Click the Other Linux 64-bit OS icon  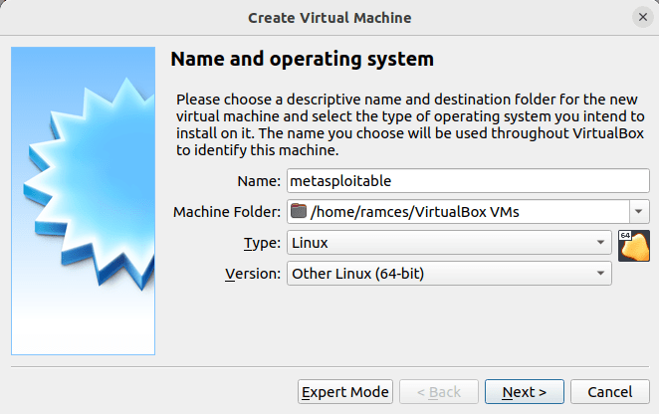click(x=634, y=246)
